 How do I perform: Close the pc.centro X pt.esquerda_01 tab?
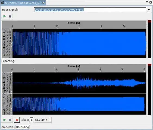coord(43,3)
